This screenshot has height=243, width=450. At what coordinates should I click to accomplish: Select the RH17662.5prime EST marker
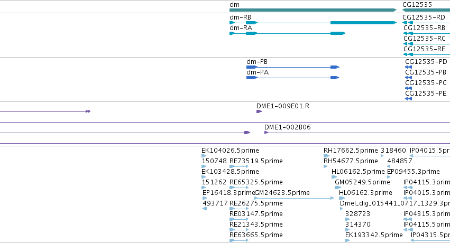click(x=326, y=156)
